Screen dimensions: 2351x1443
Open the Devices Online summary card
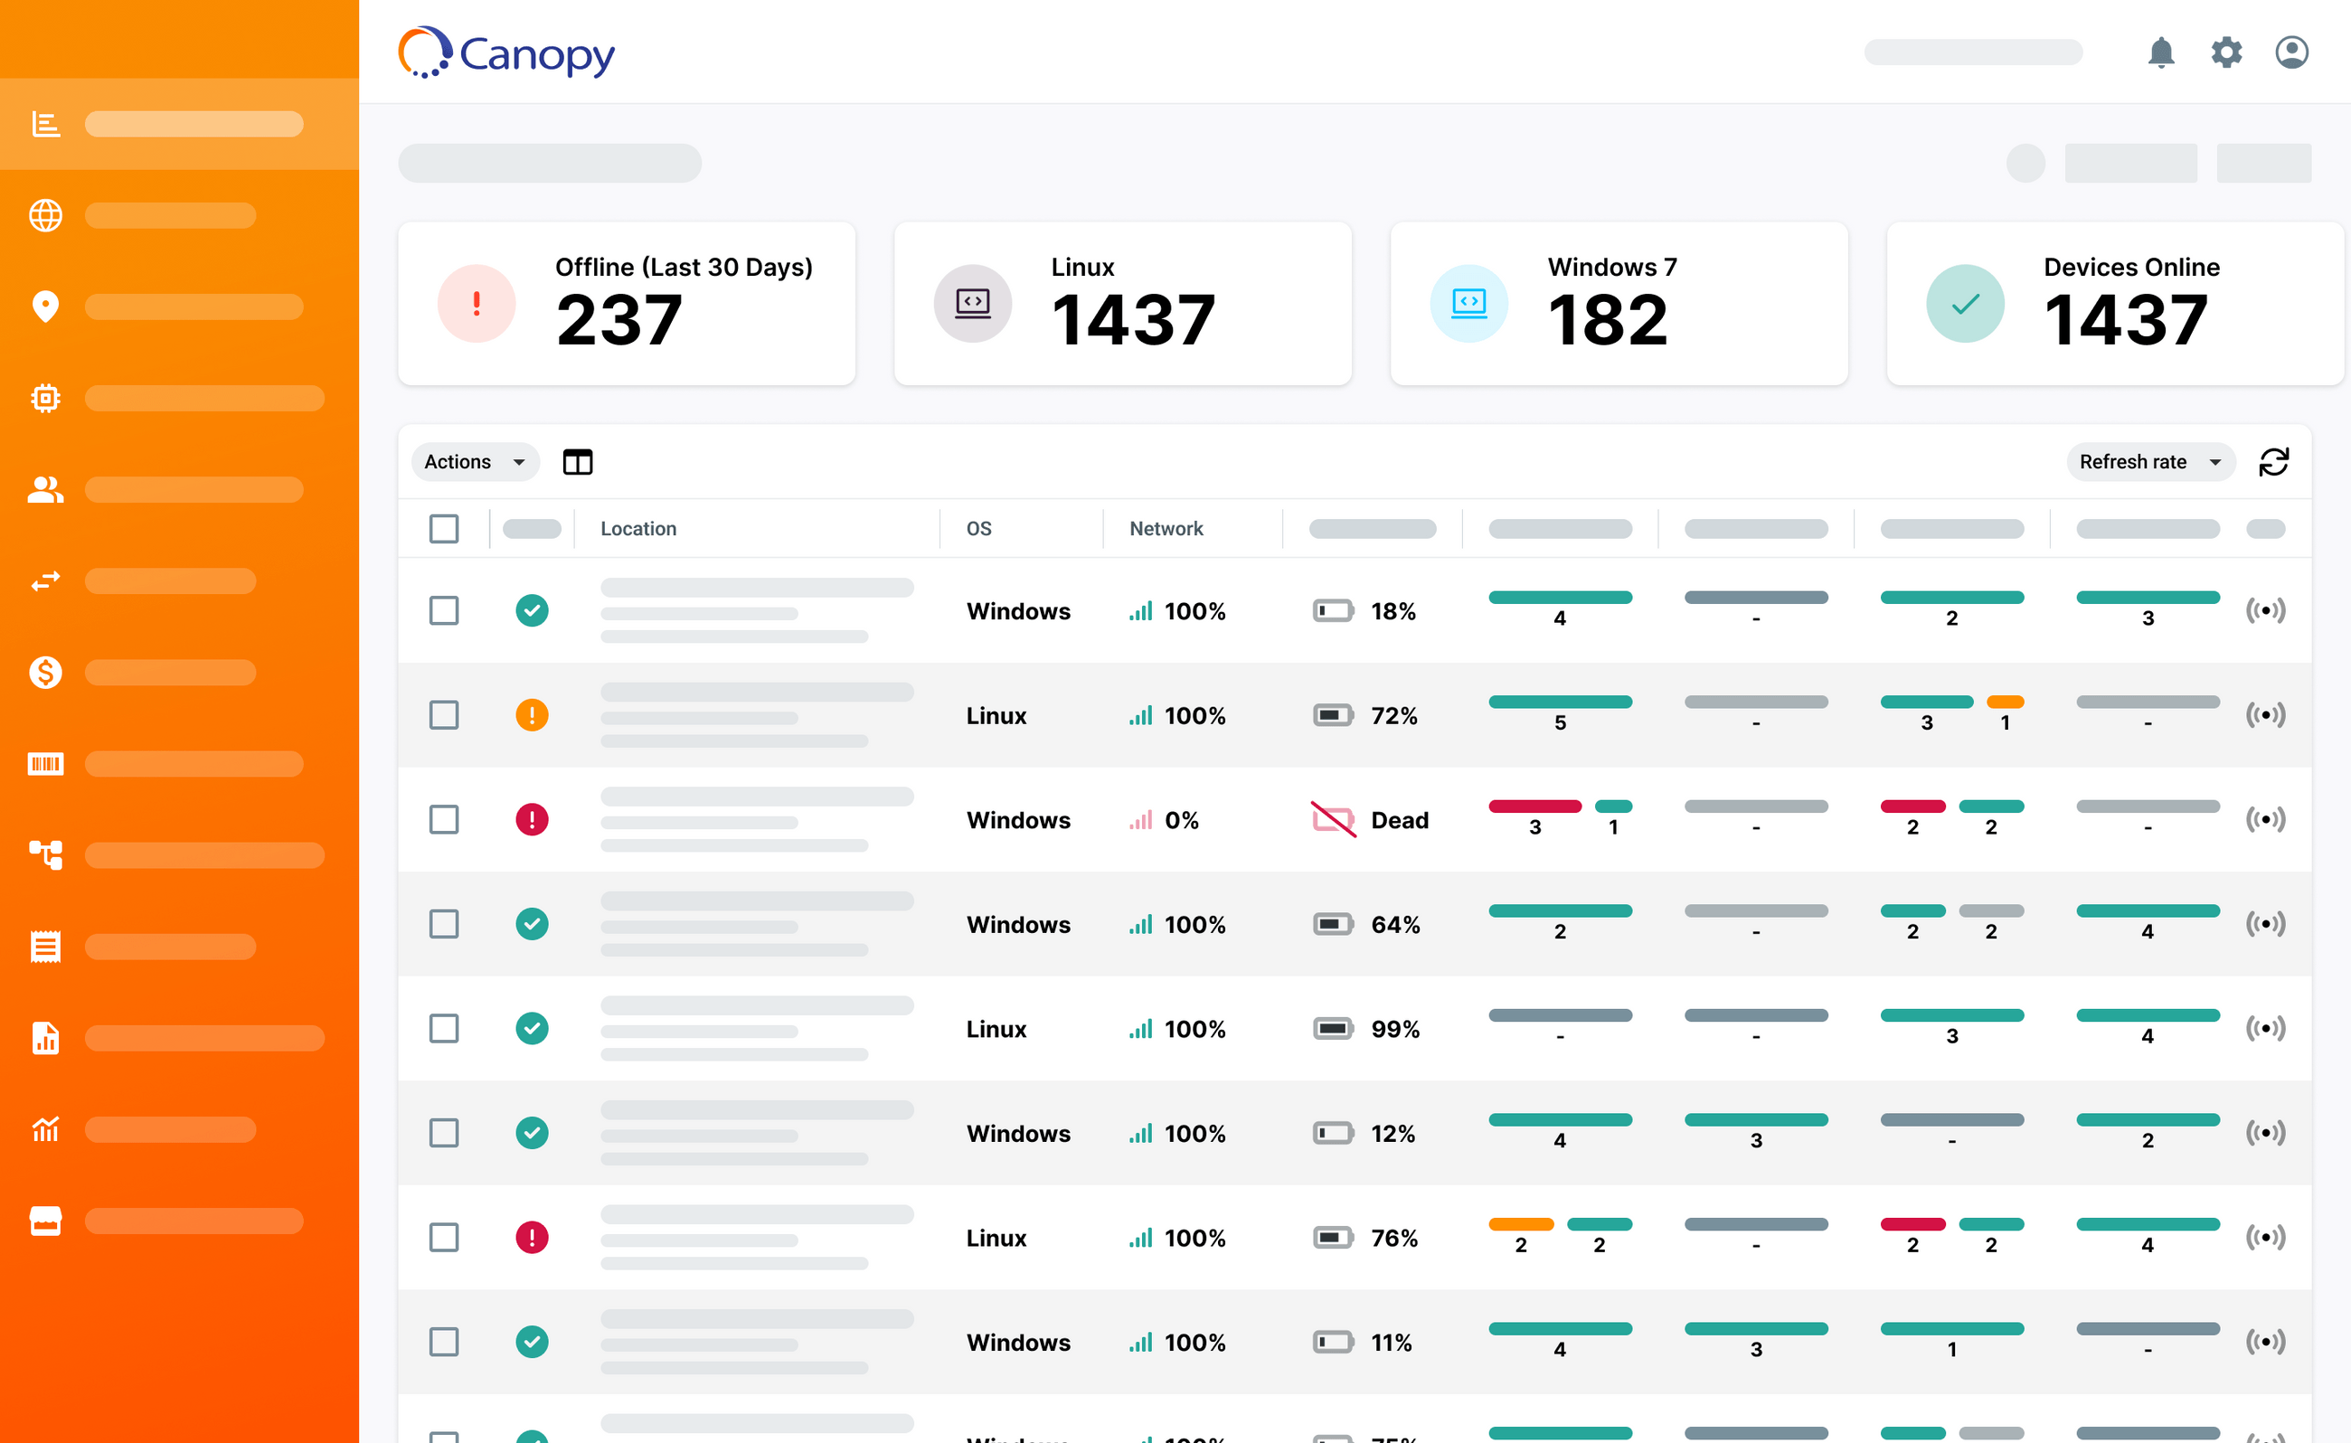pos(2115,305)
